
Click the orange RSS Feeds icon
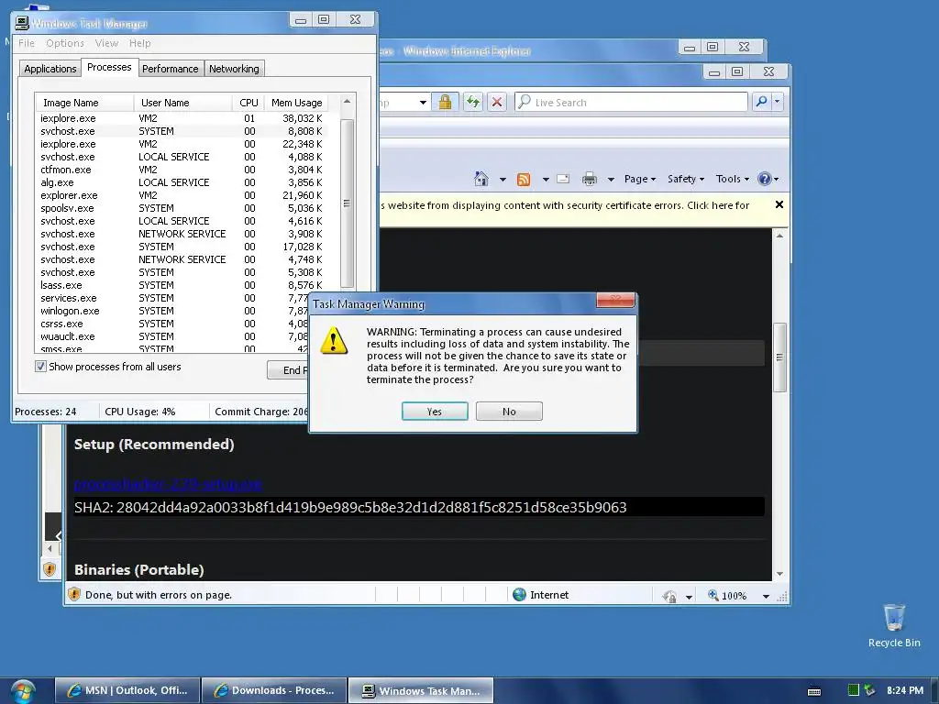[524, 179]
